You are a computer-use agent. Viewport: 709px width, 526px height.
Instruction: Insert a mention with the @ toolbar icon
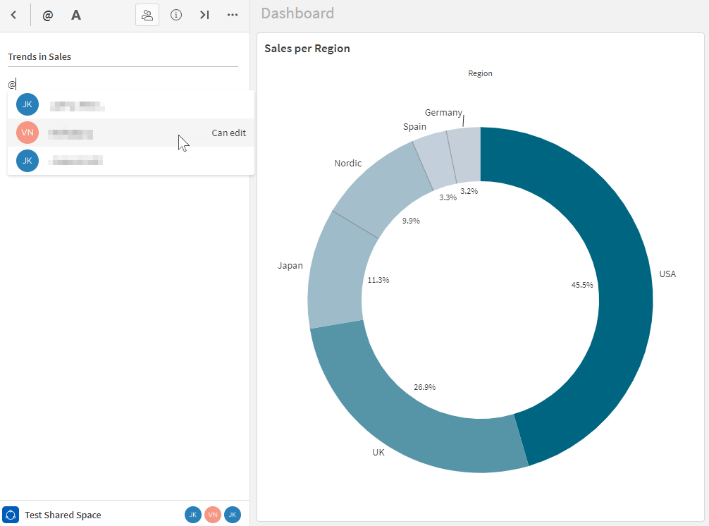[x=47, y=16]
